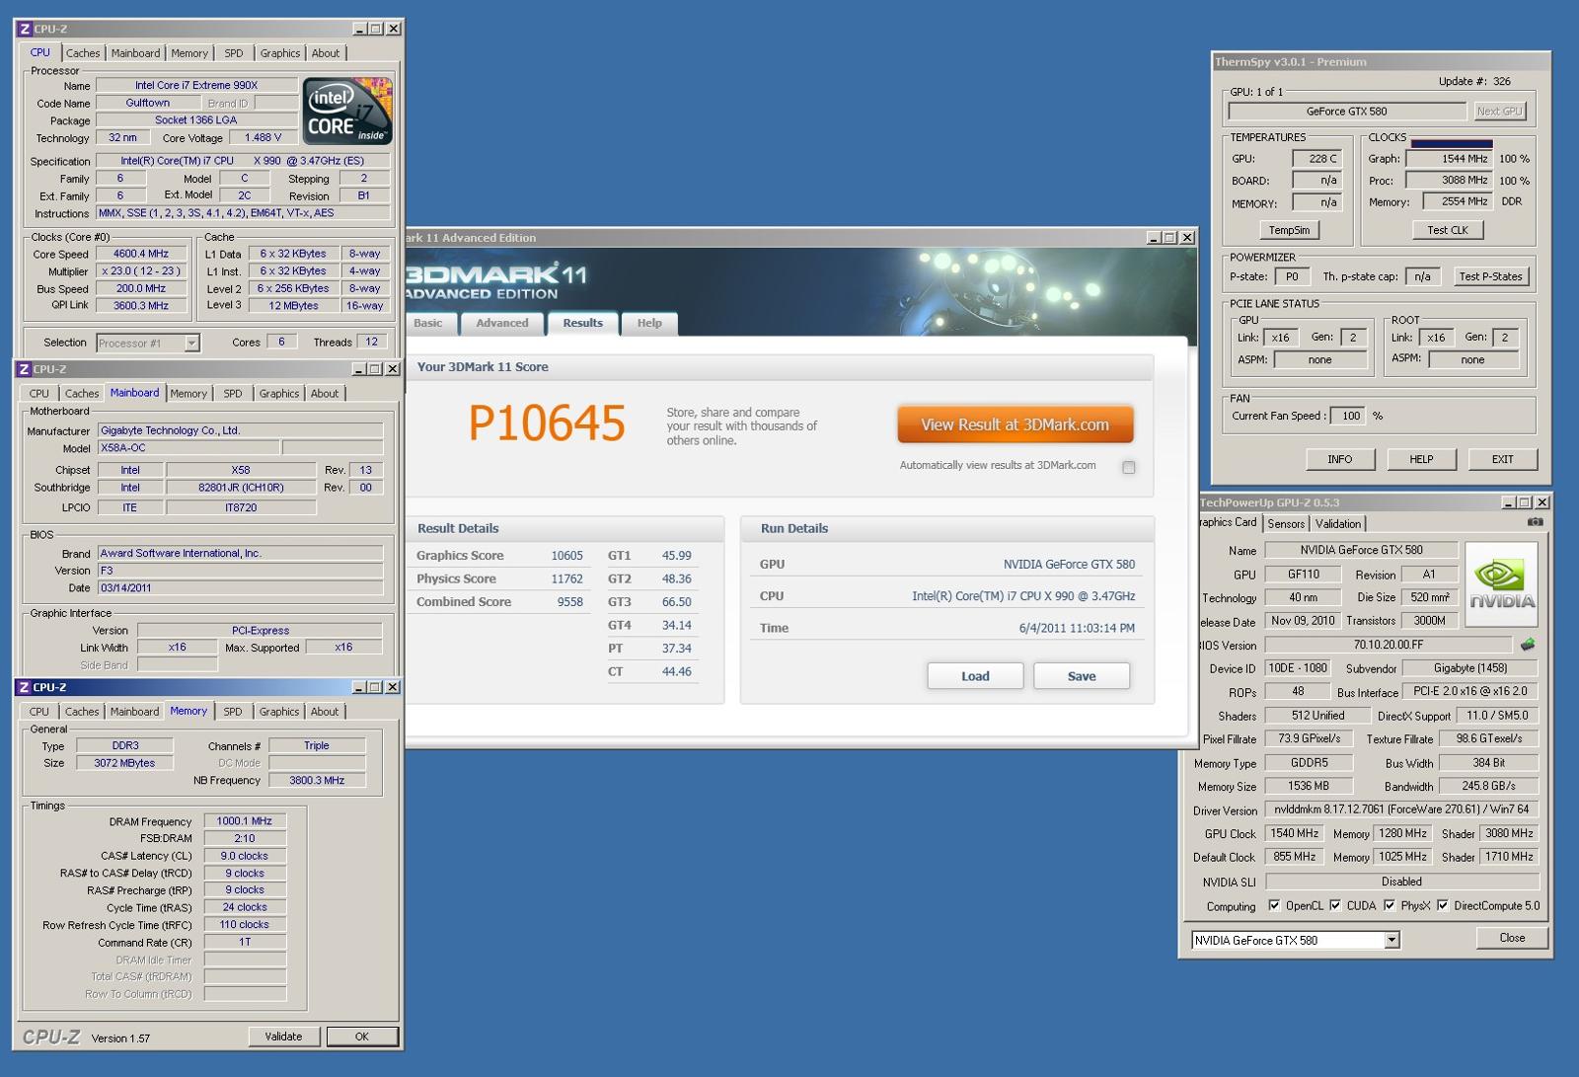Click the GeForce GTX 580 GPU field in ThermSpy
The image size is (1579, 1077).
pos(1346,112)
